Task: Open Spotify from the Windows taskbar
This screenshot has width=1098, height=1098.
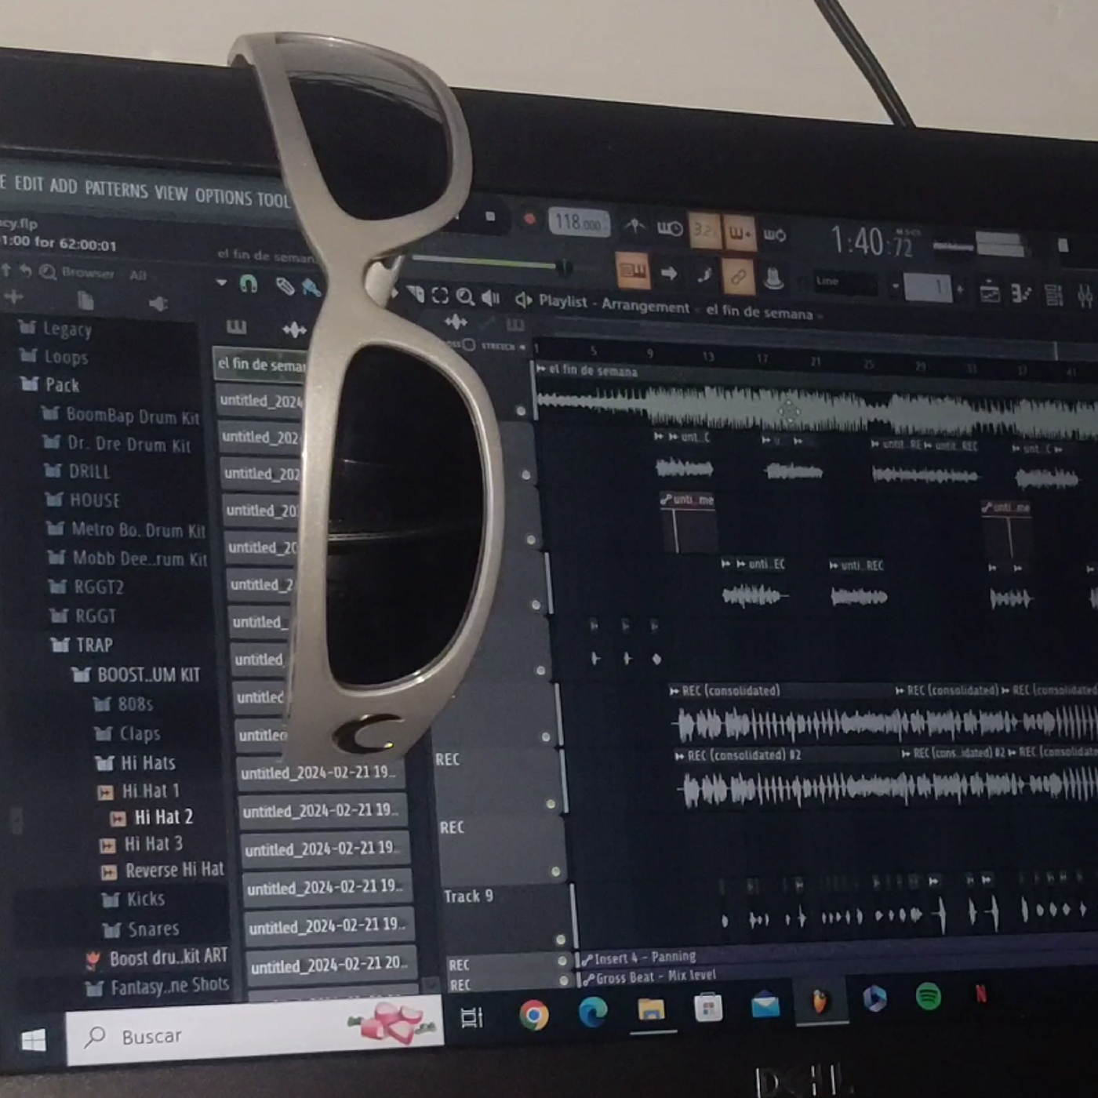Action: [x=928, y=997]
